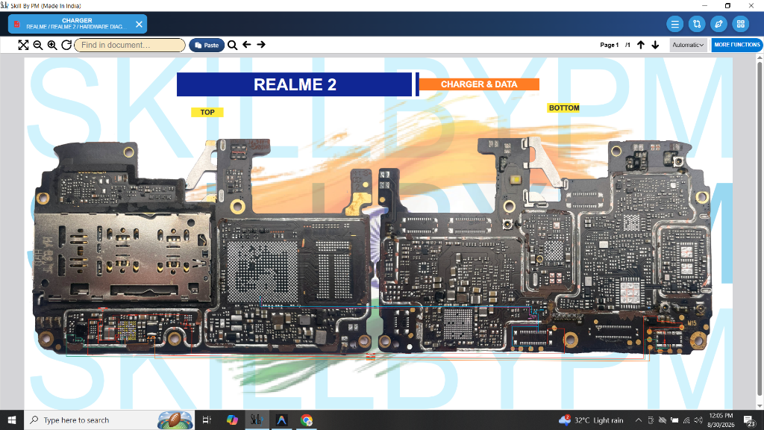Open the Windows Start menu
Viewport: 764px width, 430px height.
(12, 420)
